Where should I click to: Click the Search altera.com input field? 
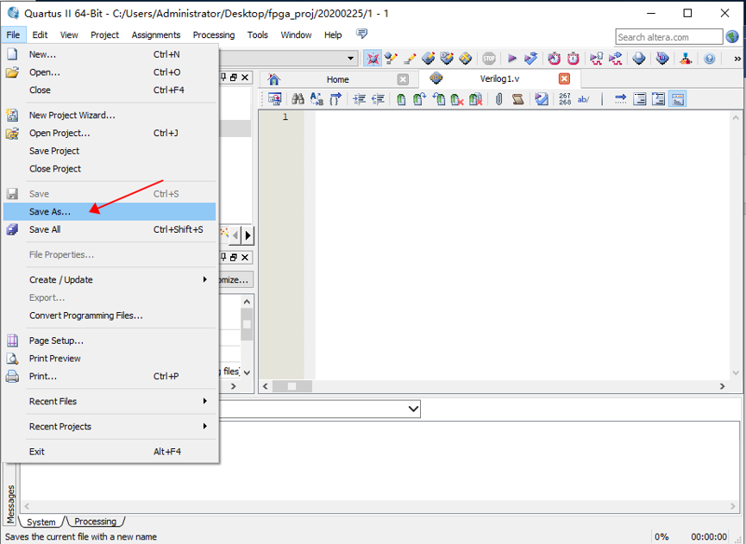[668, 37]
